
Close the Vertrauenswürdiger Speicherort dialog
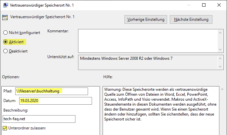pyautogui.click(x=219, y=5)
